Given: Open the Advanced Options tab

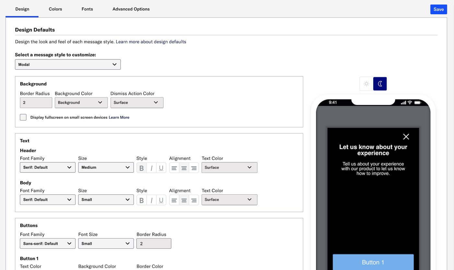Looking at the screenshot, I should pos(131,9).
